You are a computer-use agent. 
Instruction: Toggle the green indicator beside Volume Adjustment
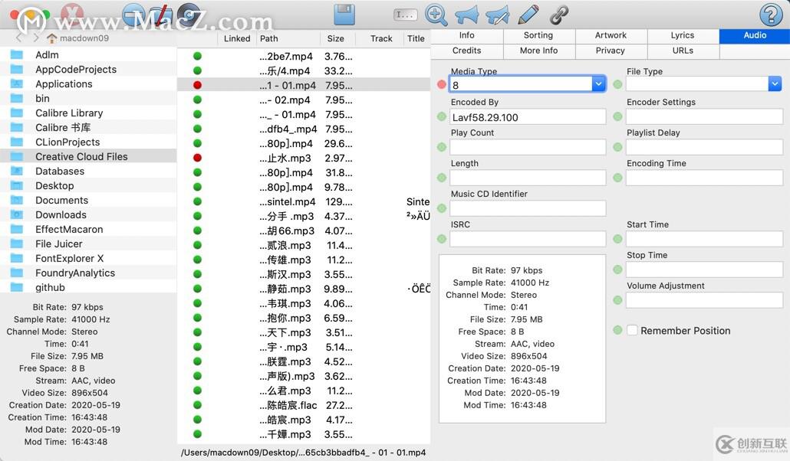coord(617,300)
